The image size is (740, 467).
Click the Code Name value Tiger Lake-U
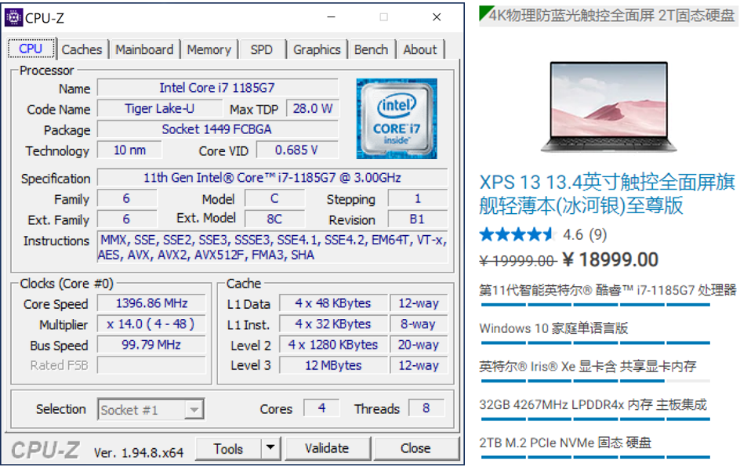coord(159,108)
